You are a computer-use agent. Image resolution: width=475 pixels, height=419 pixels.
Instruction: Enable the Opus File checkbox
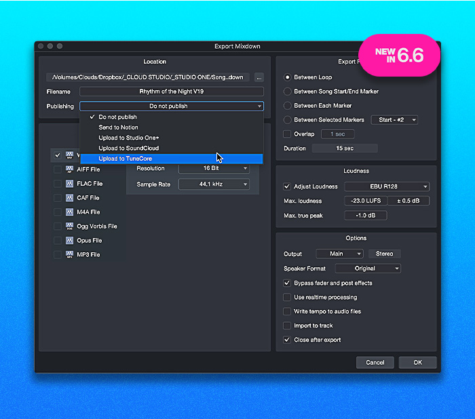coord(57,241)
